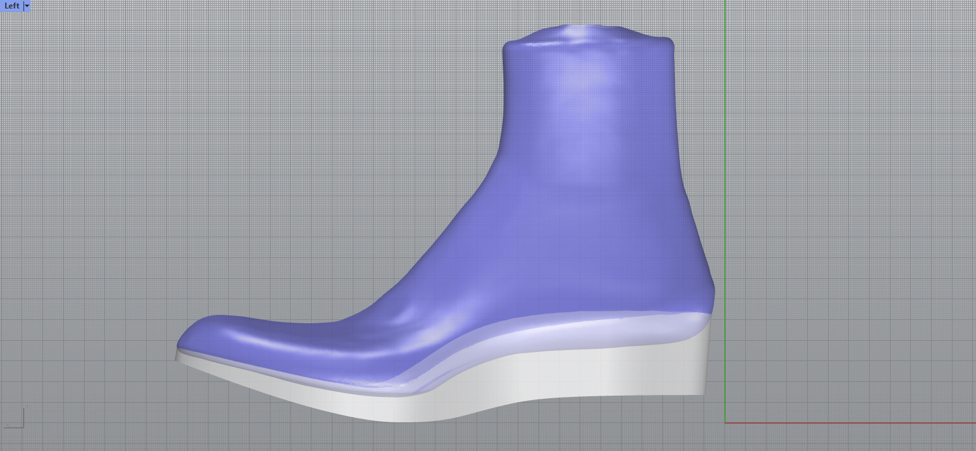Screen dimensions: 976x451
Task: Click the Left viewport title label
Action: tap(12, 6)
